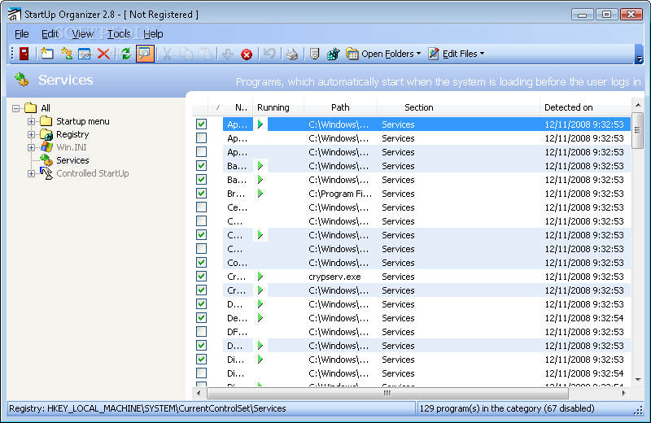Uncheck the highlighted Ap... service checkbox
The width and height of the screenshot is (651, 423).
(201, 124)
